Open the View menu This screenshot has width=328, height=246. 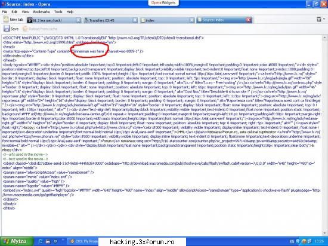(x=25, y=12)
